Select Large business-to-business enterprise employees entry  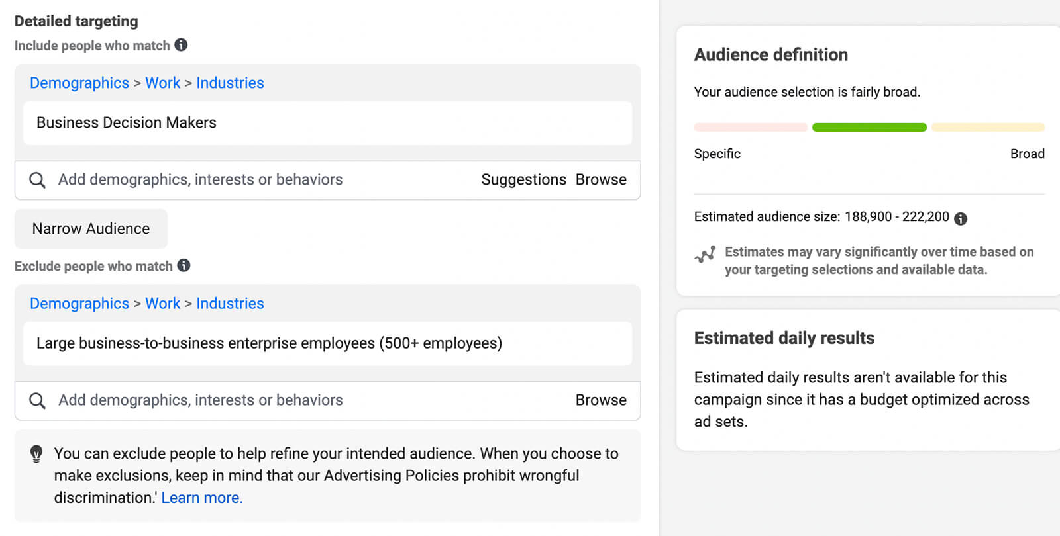[269, 343]
